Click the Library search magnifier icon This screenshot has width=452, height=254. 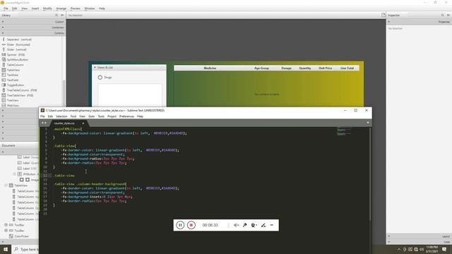(56, 15)
